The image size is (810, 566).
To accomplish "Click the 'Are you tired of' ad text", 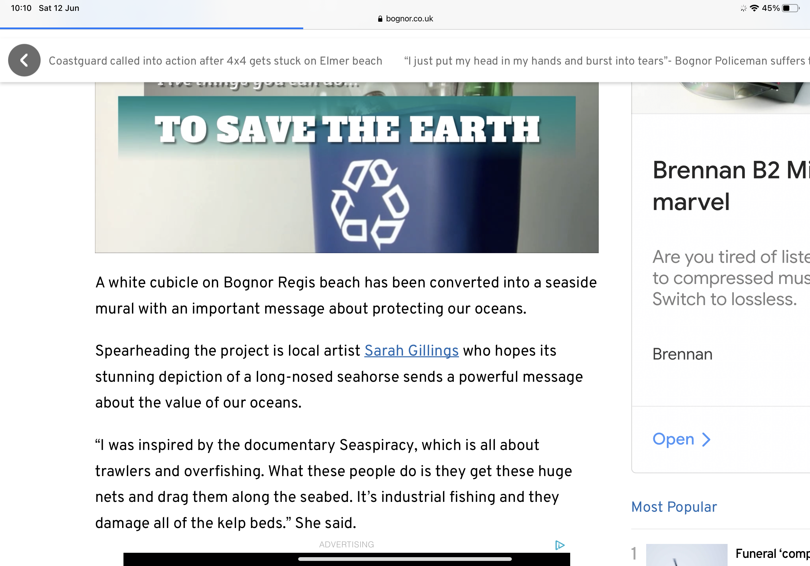I will coord(731,278).
